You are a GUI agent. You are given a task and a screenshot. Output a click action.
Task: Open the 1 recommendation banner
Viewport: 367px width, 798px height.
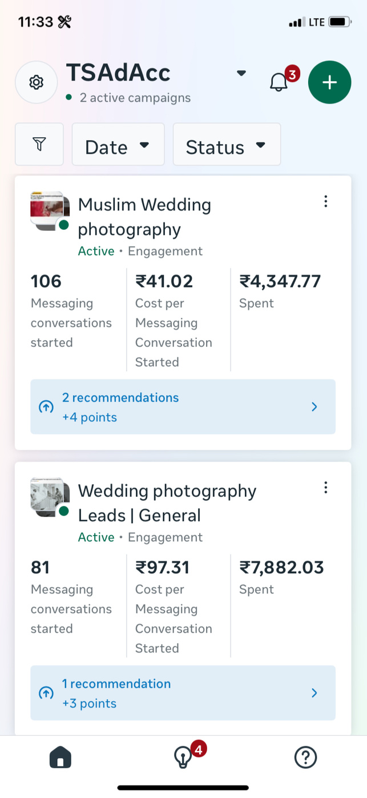pyautogui.click(x=183, y=693)
